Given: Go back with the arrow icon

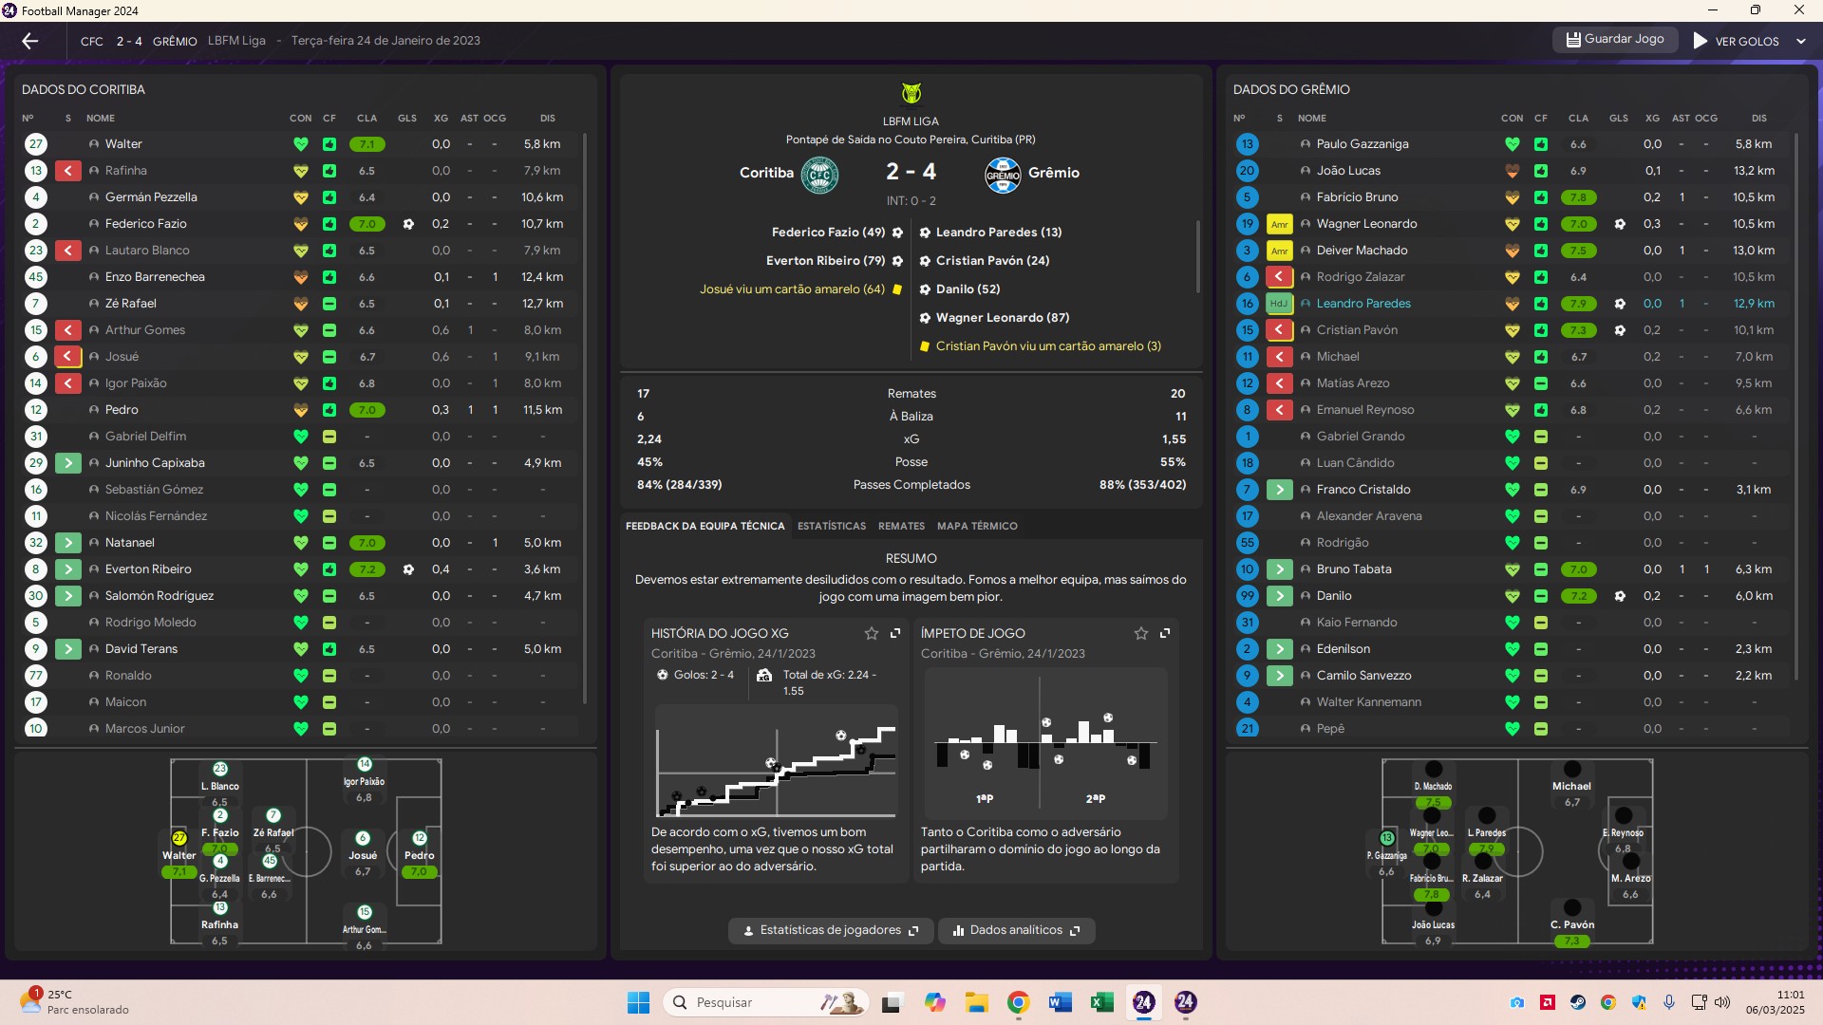Looking at the screenshot, I should tap(30, 41).
